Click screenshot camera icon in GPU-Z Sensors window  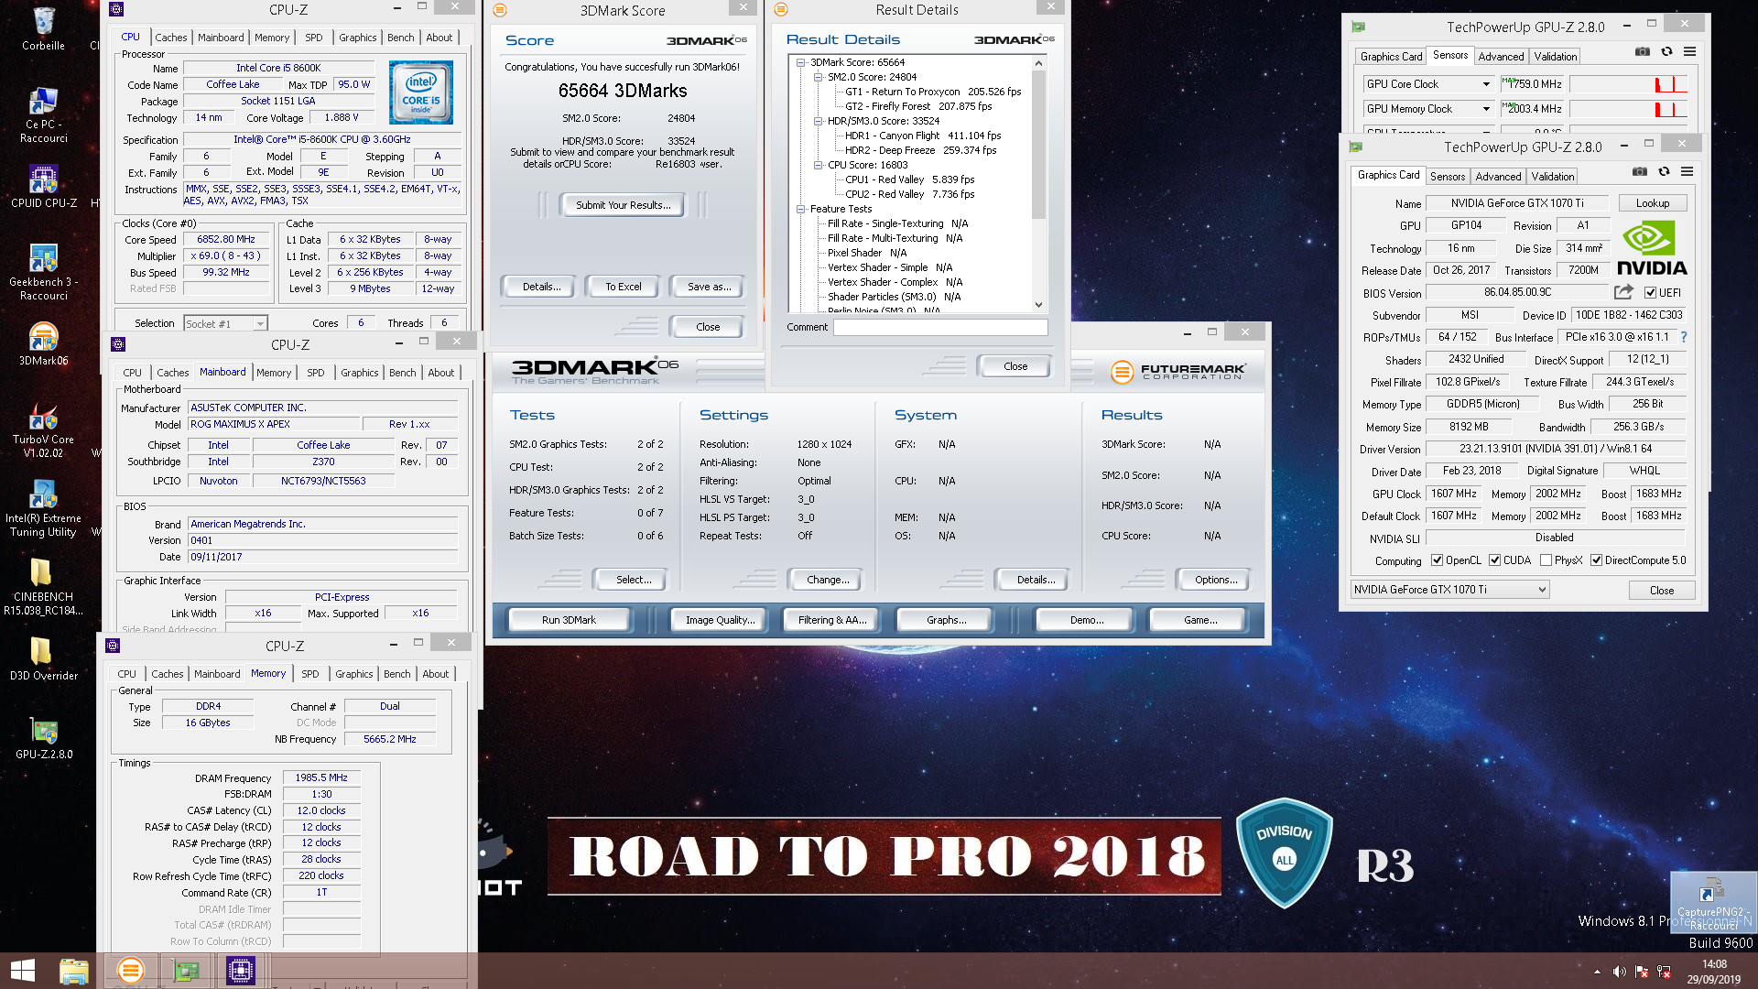pyautogui.click(x=1643, y=51)
